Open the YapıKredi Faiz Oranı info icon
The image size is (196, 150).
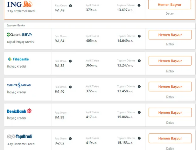[70, 139]
